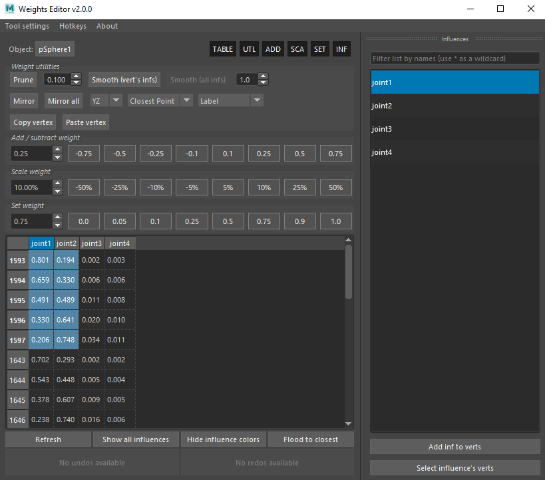Increase the Set weight value with the up stepper

coord(57,217)
